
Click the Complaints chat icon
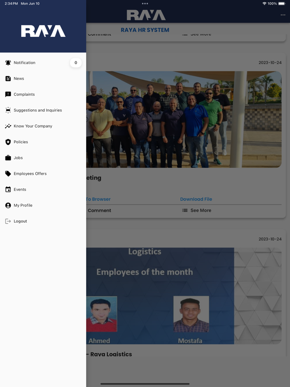pos(8,94)
